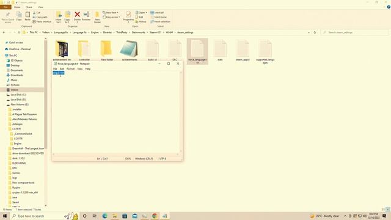Open Notepad File menu
The width and height of the screenshot is (391, 220).
[55, 69]
